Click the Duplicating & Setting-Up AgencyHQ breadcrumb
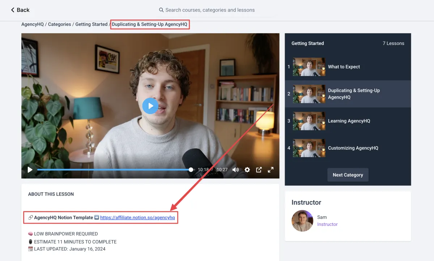 tap(149, 24)
